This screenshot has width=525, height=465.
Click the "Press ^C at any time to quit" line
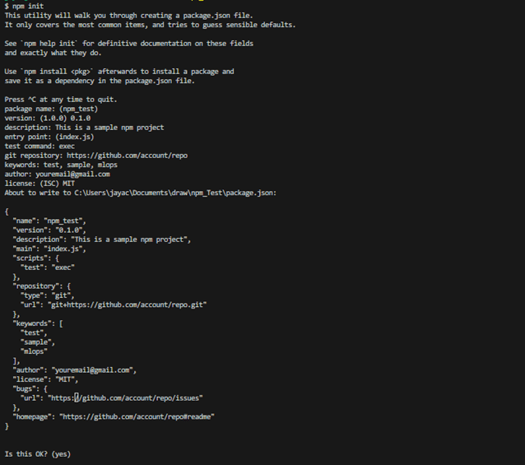pos(61,100)
